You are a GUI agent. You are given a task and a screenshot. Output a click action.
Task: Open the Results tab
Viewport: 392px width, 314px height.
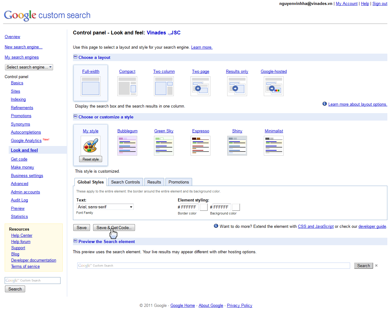tap(154, 182)
